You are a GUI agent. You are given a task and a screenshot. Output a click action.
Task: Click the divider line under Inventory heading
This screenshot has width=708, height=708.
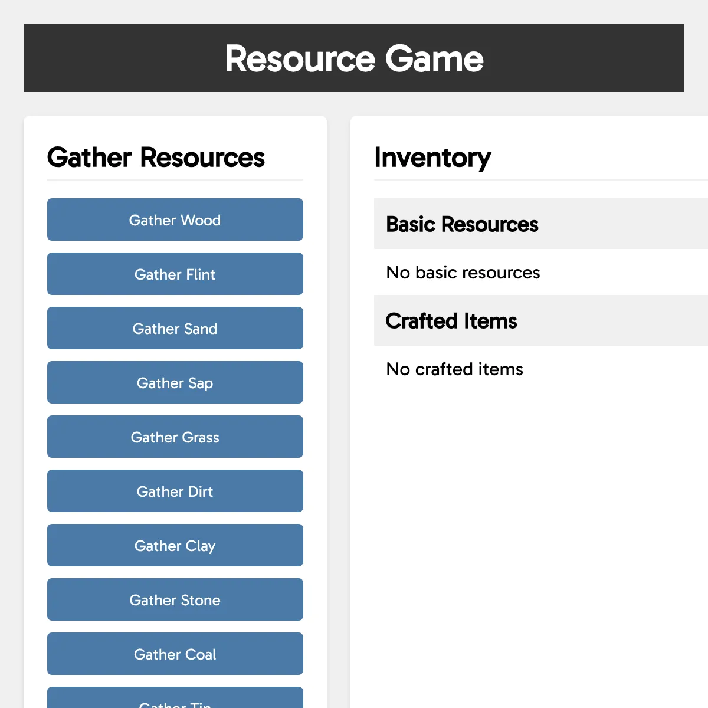[531, 180]
